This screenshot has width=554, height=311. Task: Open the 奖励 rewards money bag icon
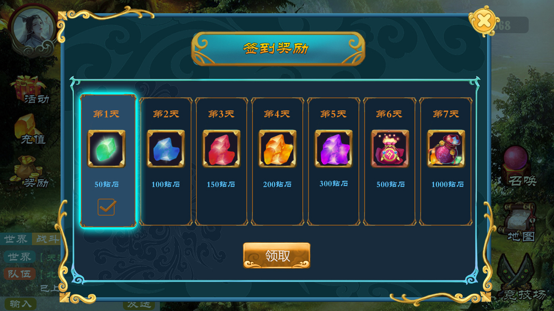[29, 172]
